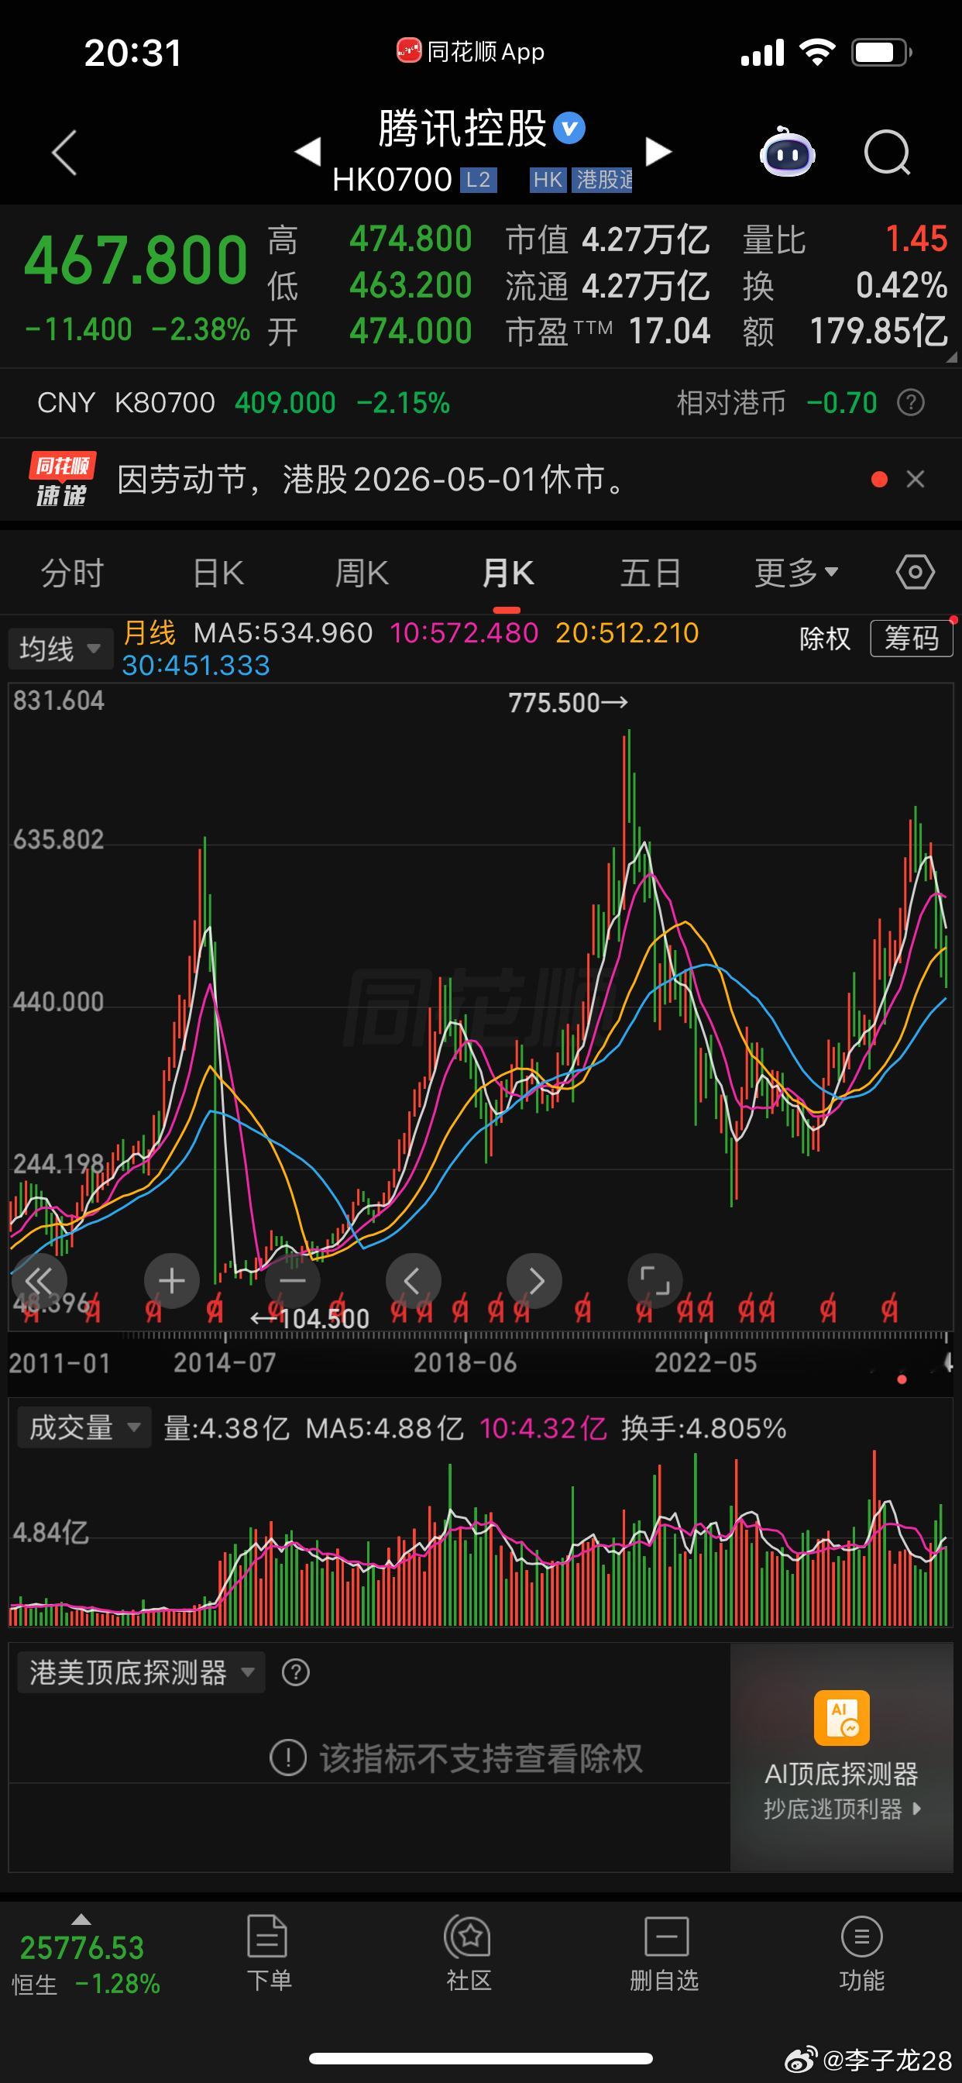The image size is (962, 2083).
Task: Tap the L2 level badge
Action: (x=478, y=180)
